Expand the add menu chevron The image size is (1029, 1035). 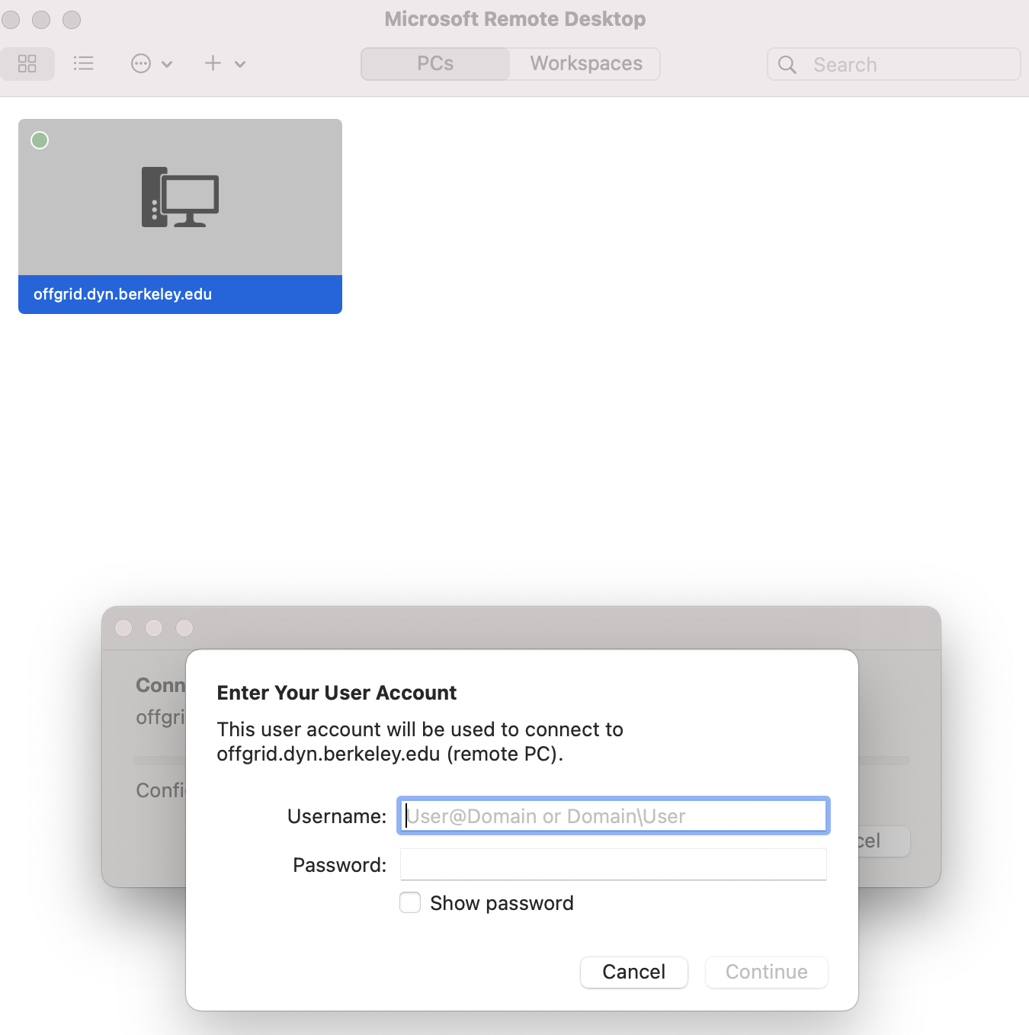pos(240,65)
